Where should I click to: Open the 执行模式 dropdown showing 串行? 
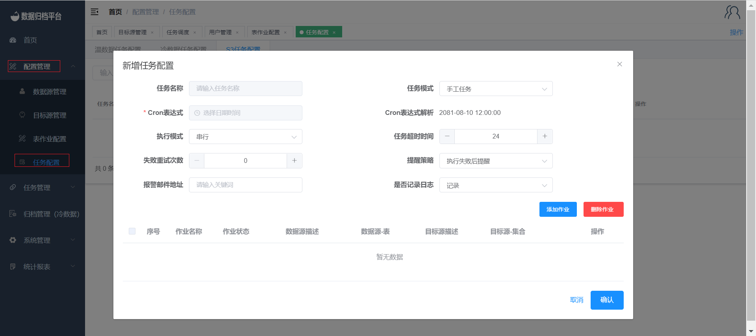[246, 137]
